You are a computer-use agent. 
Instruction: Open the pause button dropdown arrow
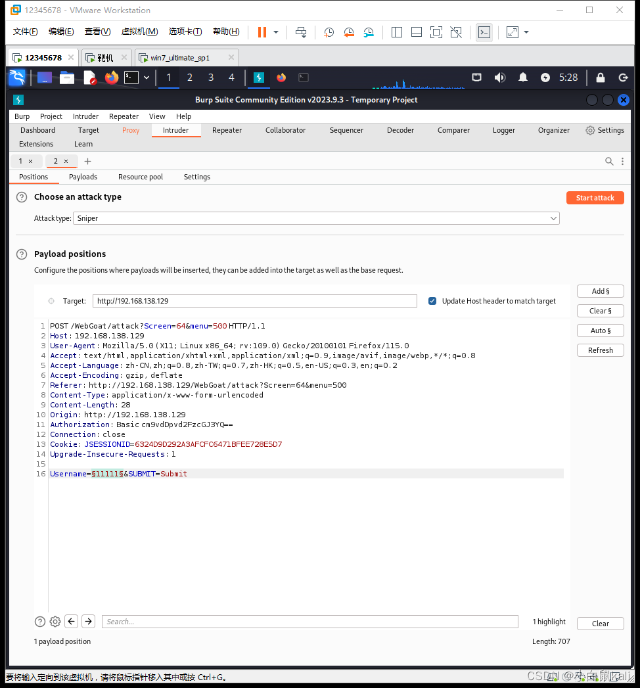coord(276,32)
